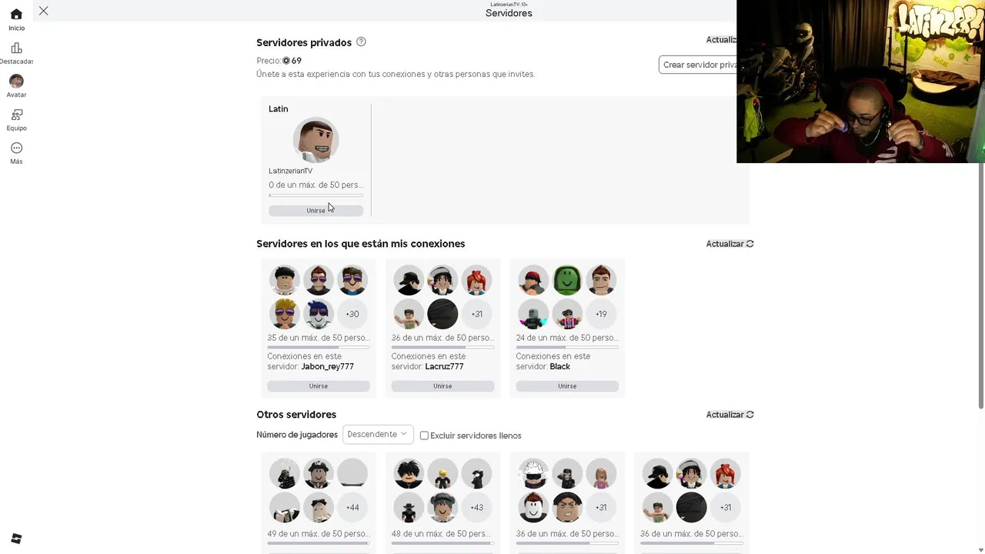Click the Roblox logo icon at bottom-left
Viewport: 985px width, 554px height.
tap(16, 539)
